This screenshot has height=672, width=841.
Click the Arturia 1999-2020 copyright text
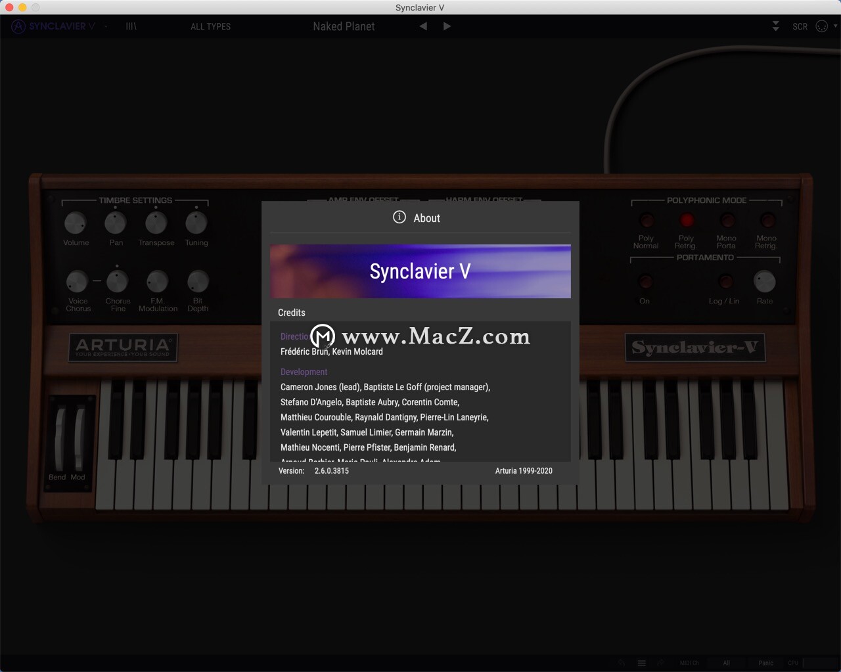[x=524, y=470]
